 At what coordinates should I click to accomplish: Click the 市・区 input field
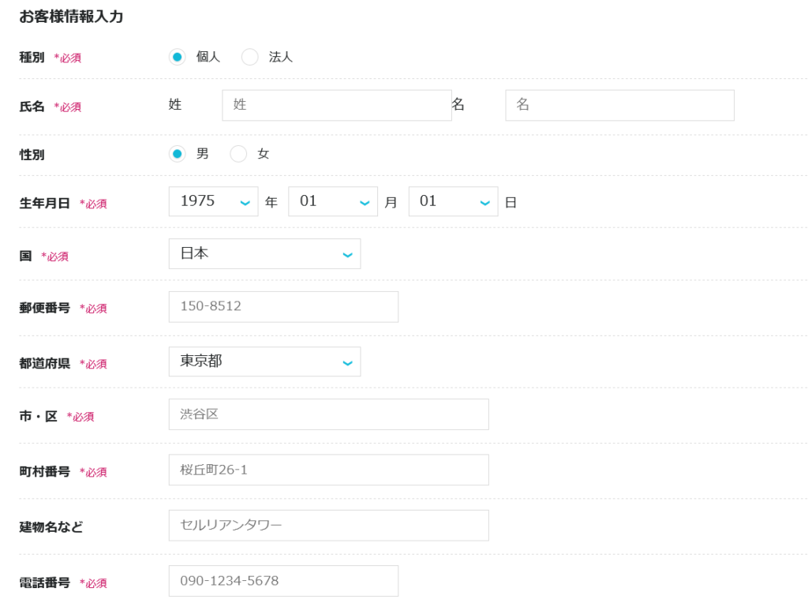tap(329, 414)
